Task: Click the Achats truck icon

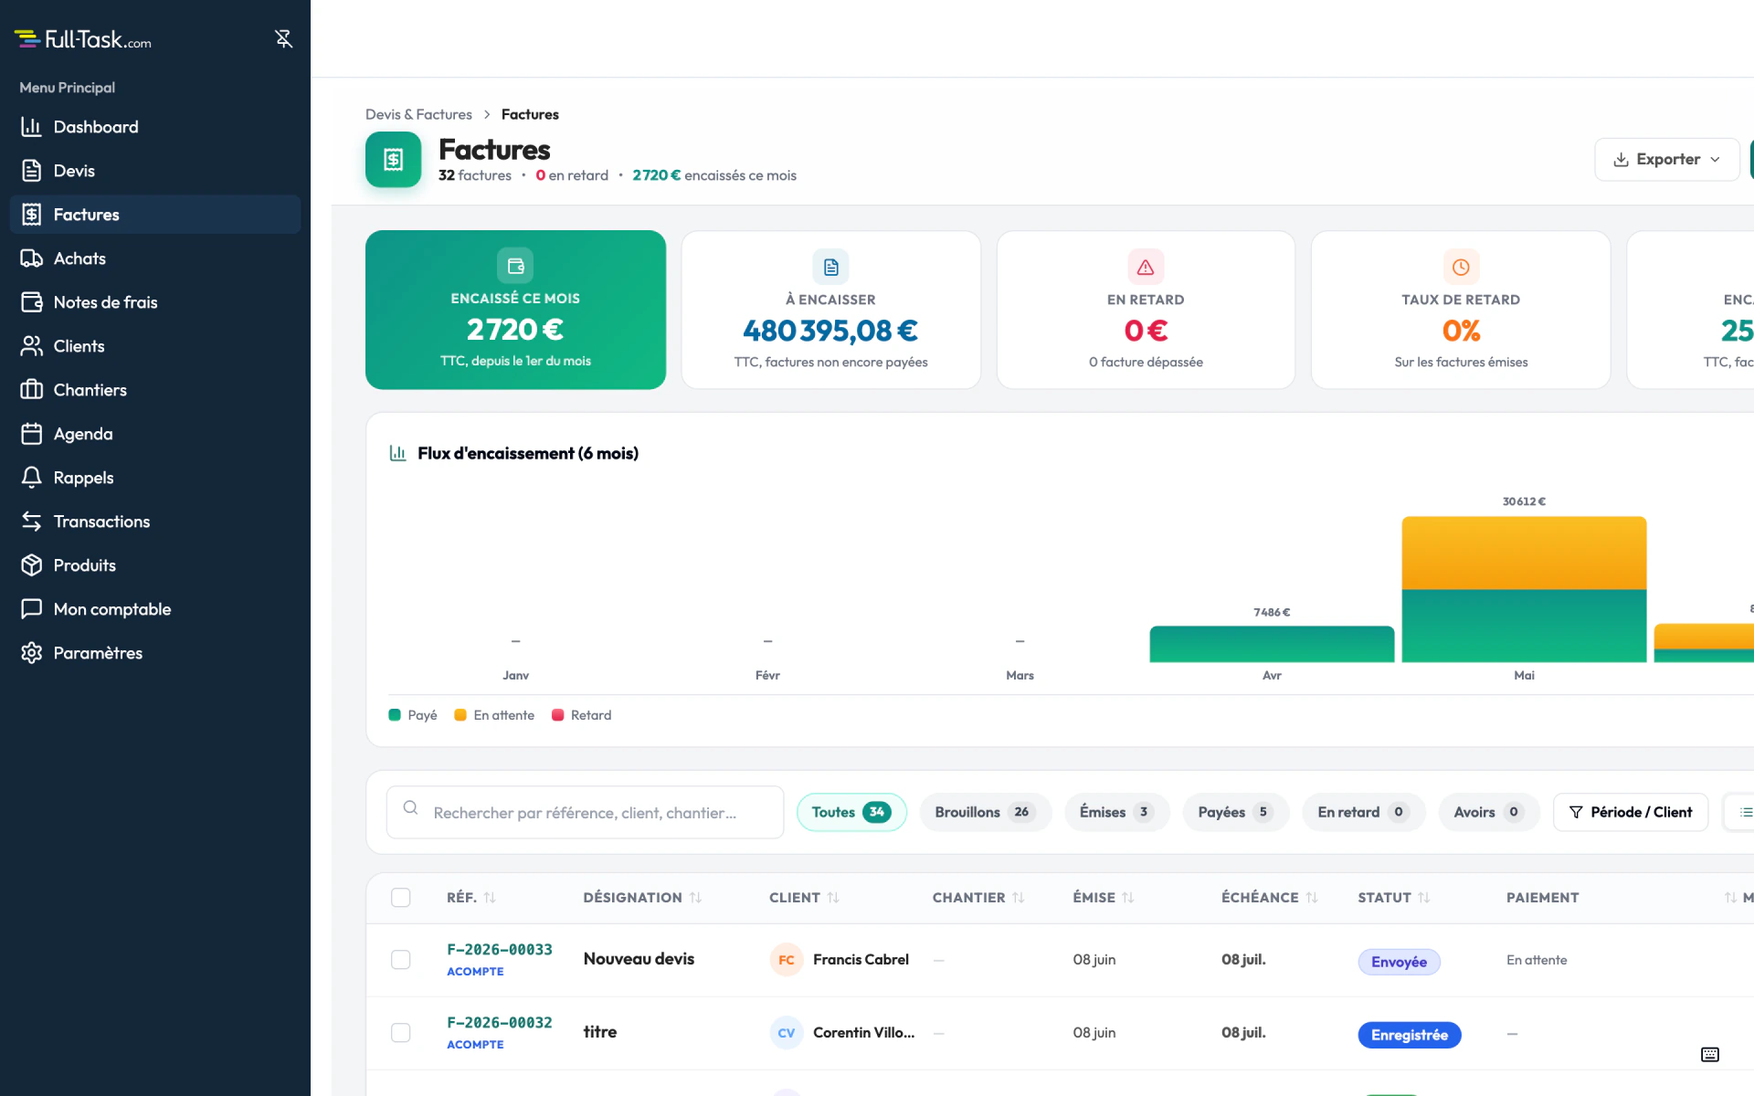Action: 32,258
